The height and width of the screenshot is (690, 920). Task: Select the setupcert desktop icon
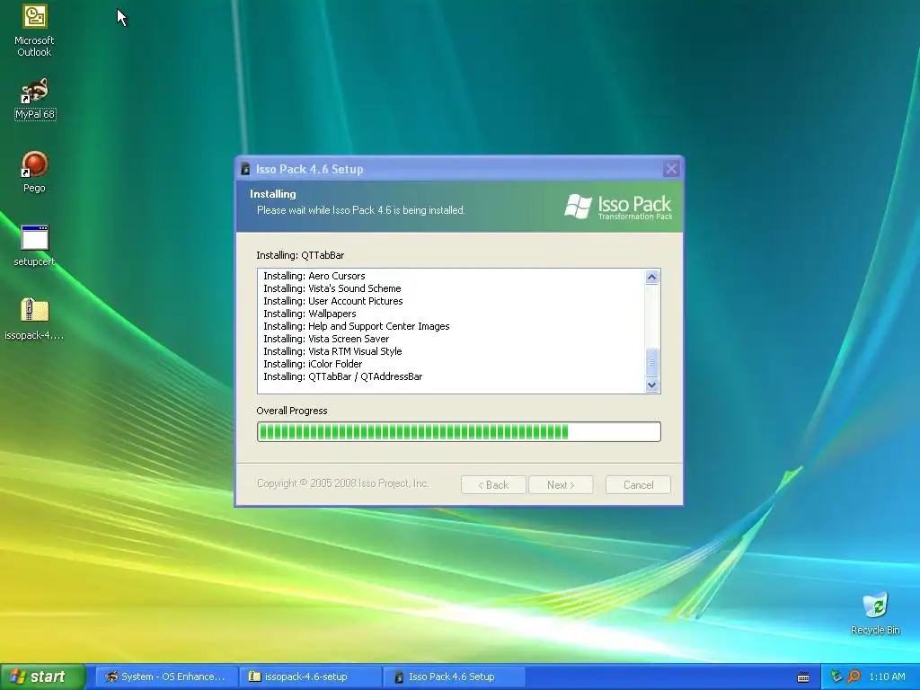click(x=34, y=246)
